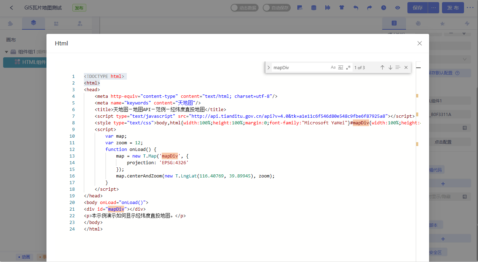Close the Html dialog
Image resolution: width=478 pixels, height=262 pixels.
point(420,43)
